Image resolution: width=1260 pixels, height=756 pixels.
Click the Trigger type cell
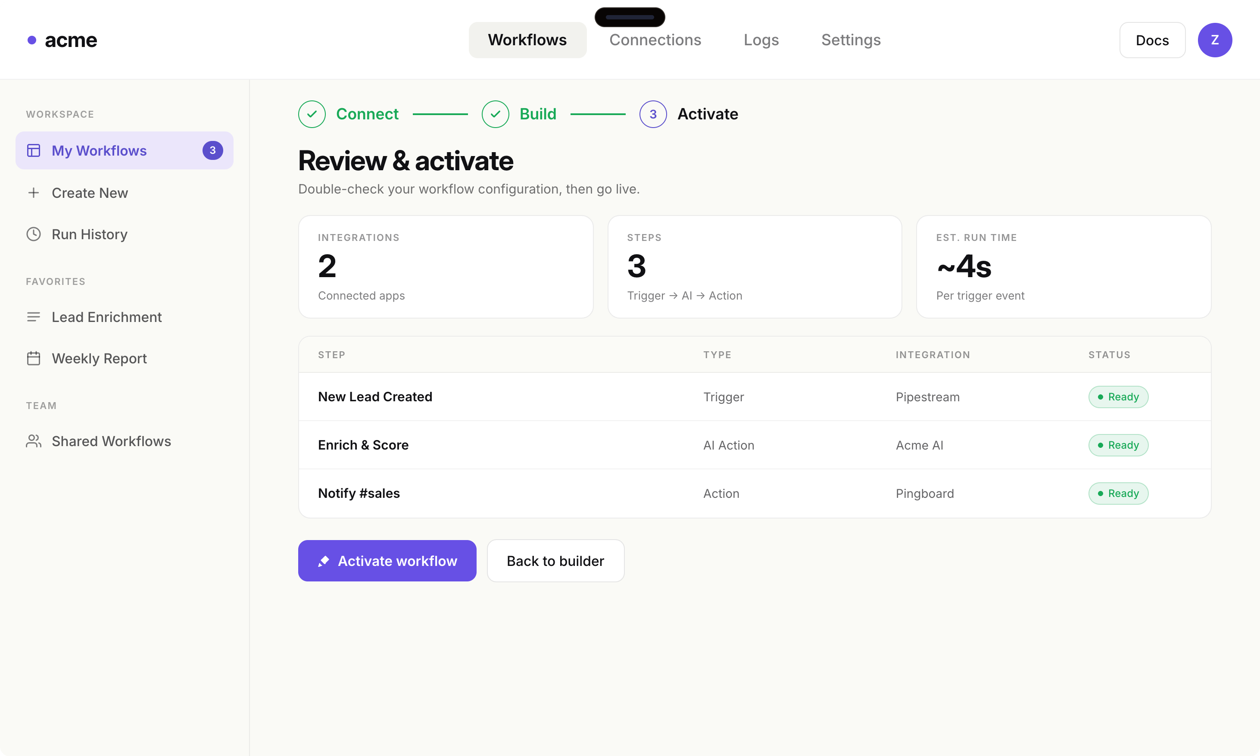coord(723,397)
